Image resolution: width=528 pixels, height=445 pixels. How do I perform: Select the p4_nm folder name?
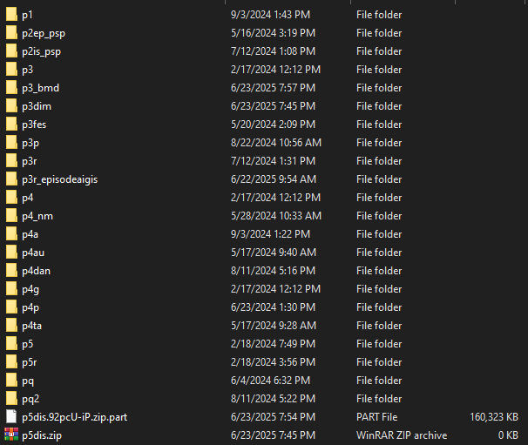tap(37, 216)
